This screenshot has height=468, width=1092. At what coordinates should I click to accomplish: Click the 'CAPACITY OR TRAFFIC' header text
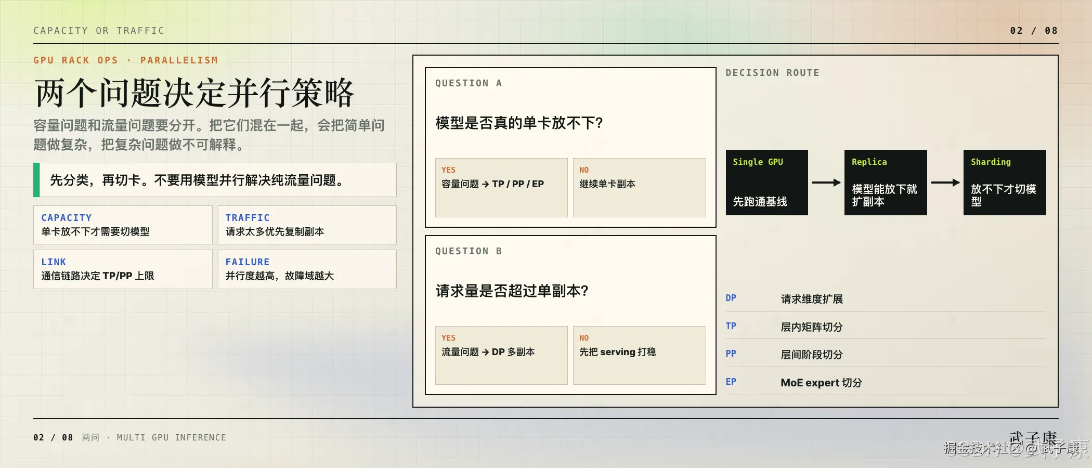(99, 31)
